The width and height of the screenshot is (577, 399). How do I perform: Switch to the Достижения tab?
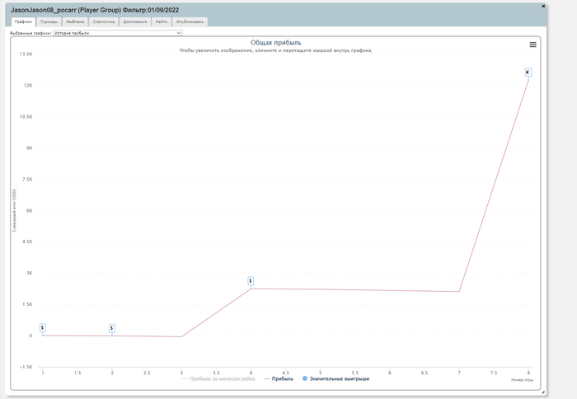click(x=134, y=21)
